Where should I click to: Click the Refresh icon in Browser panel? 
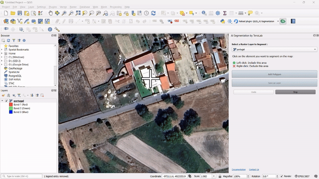8,41
